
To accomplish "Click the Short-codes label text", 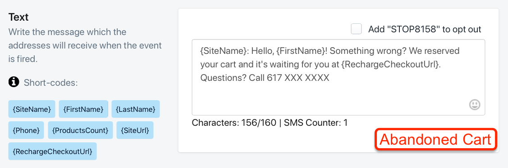I will pos(51,82).
